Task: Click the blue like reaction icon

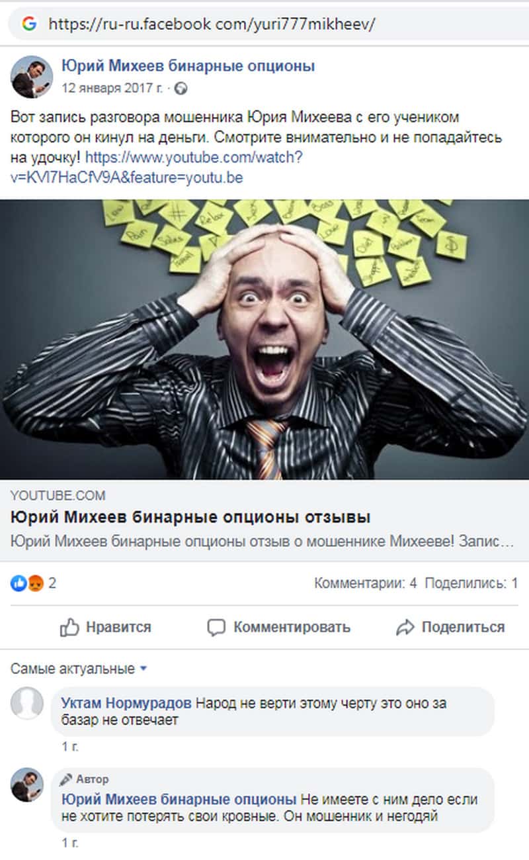Action: coord(18,583)
